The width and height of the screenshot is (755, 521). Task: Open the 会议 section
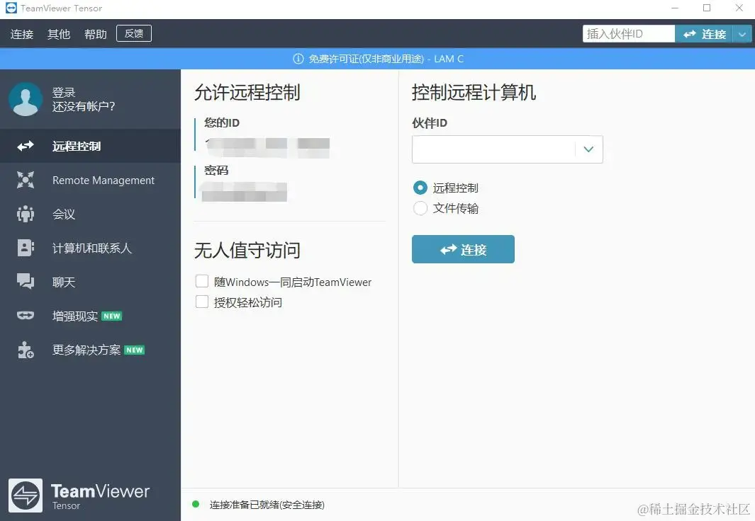coord(90,214)
